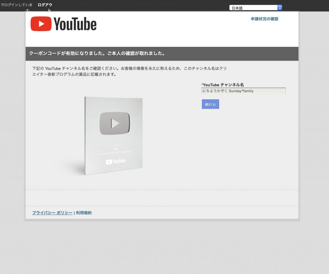The height and width of the screenshot is (274, 329).
Task: Focus the YouTube チャンネル名 input field
Action: click(x=244, y=91)
